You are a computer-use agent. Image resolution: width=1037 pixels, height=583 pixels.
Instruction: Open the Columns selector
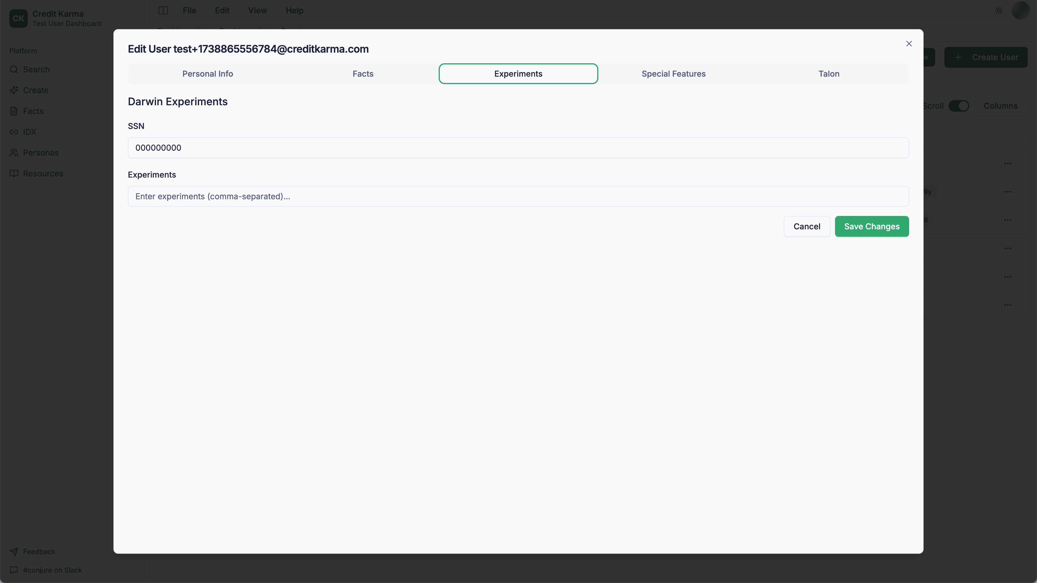coord(1001,106)
